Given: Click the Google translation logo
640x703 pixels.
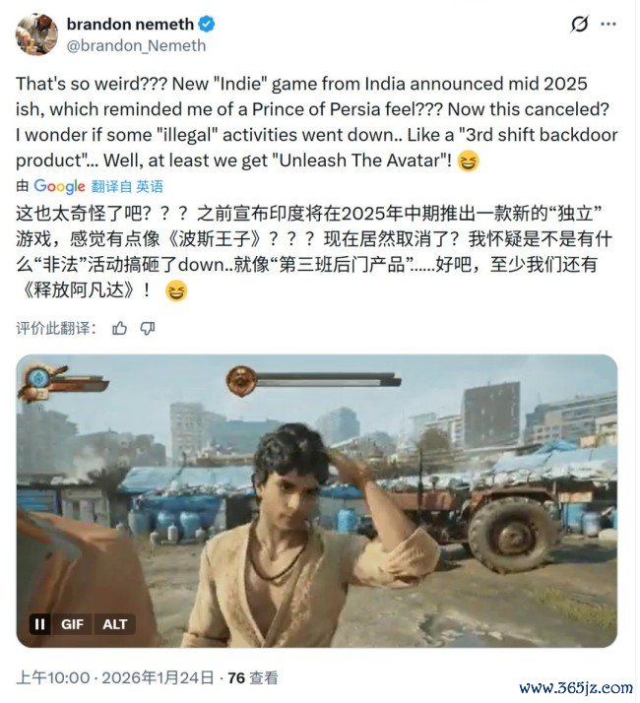Looking at the screenshot, I should pos(59,186).
